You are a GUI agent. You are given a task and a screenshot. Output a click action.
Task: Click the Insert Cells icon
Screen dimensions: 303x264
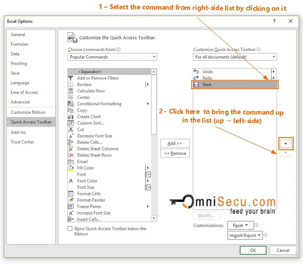71,219
